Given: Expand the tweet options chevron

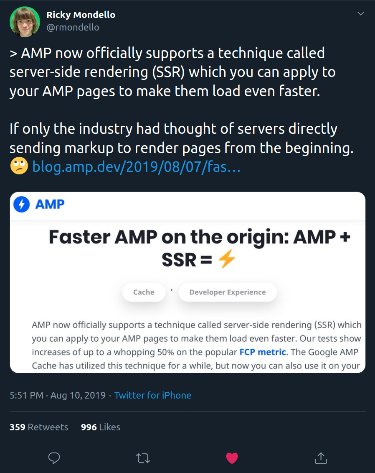Looking at the screenshot, I should click(x=360, y=13).
